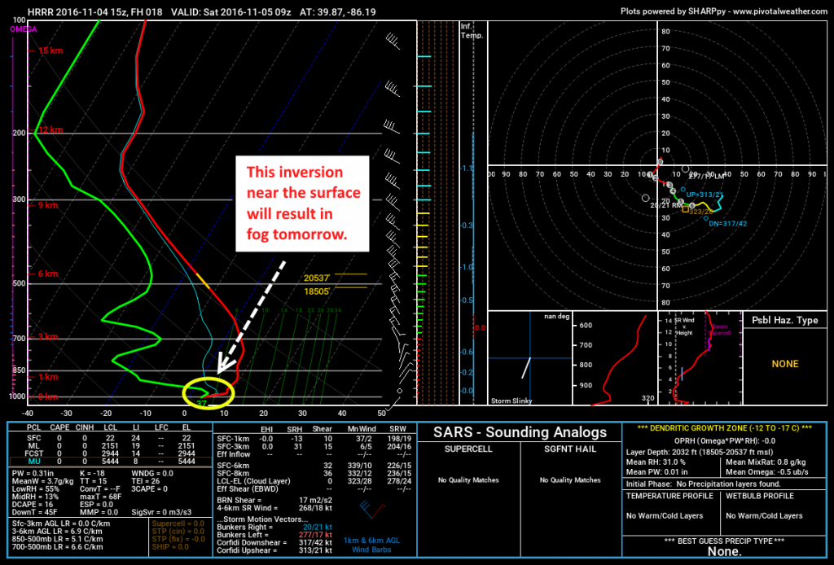Click the 'SFC-1km' kinematics row
Image resolution: width=834 pixels, height=565 pixels.
point(314,439)
